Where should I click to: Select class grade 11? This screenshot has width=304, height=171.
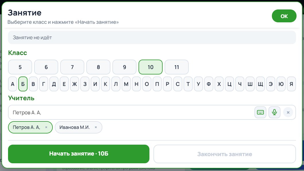tap(177, 67)
